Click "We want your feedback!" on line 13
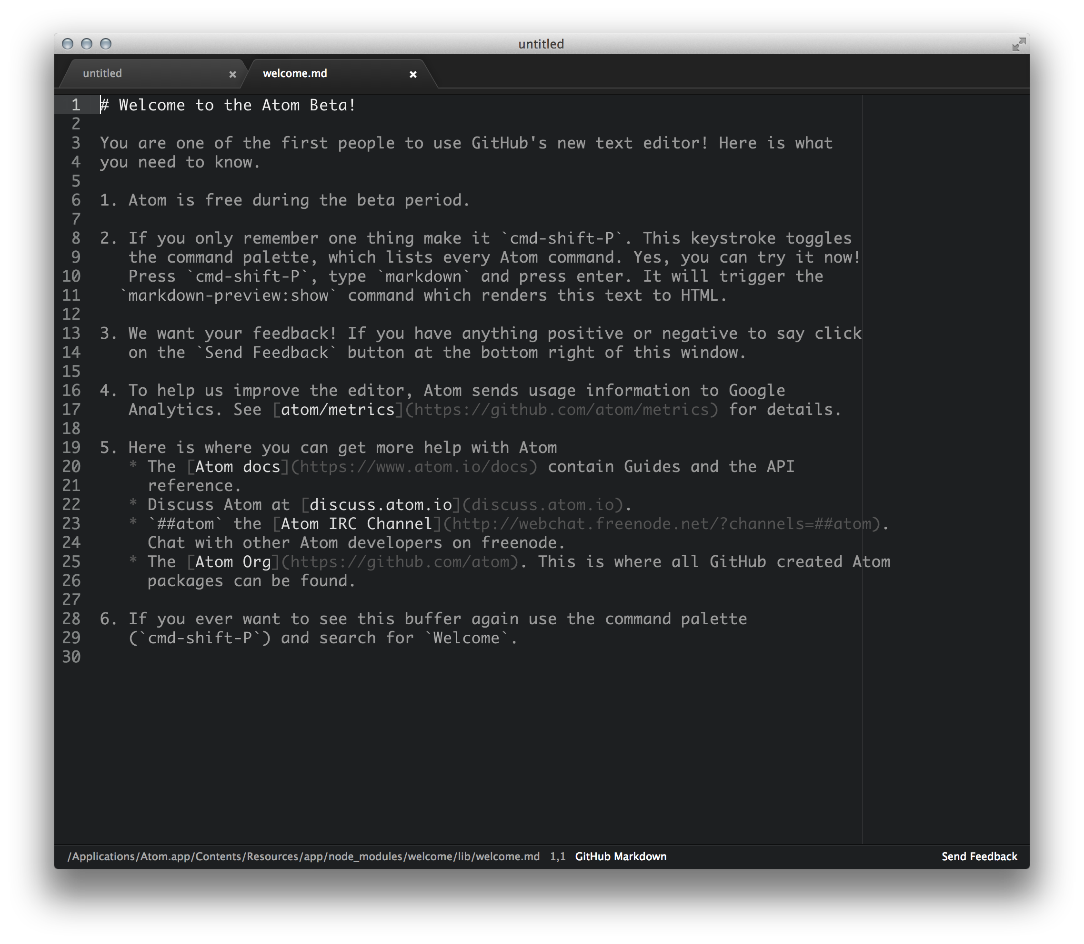Viewport: 1084px width, 944px height. (232, 333)
